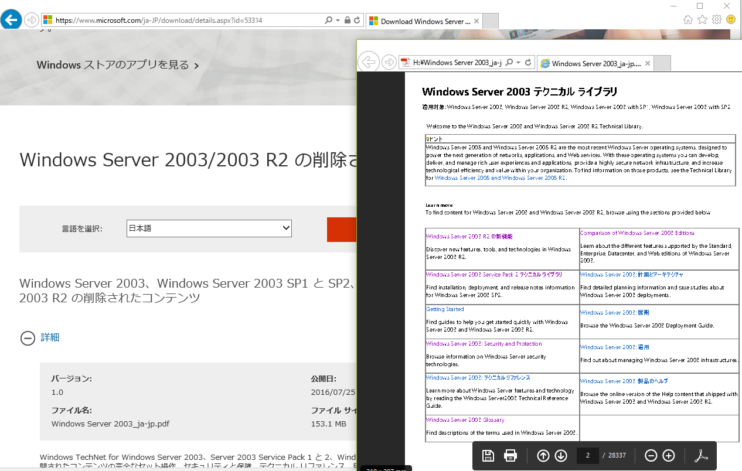
Task: Open Windows Server 2003: 製品のヘルプ link
Action: (x=624, y=381)
